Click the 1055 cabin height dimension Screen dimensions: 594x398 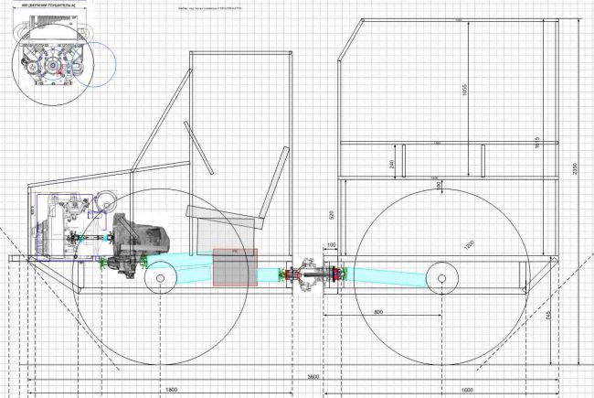pyautogui.click(x=465, y=90)
